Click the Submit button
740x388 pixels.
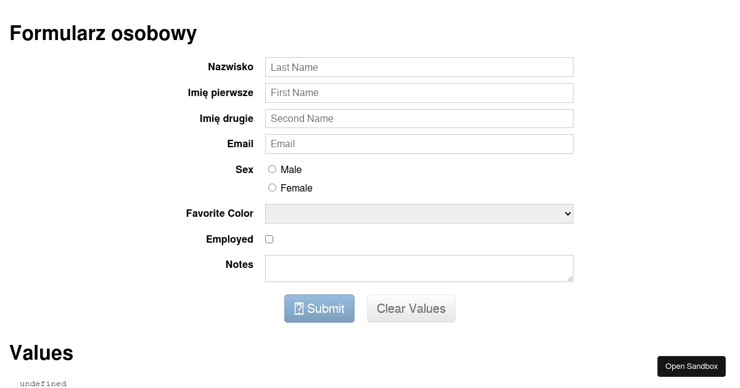pos(319,308)
